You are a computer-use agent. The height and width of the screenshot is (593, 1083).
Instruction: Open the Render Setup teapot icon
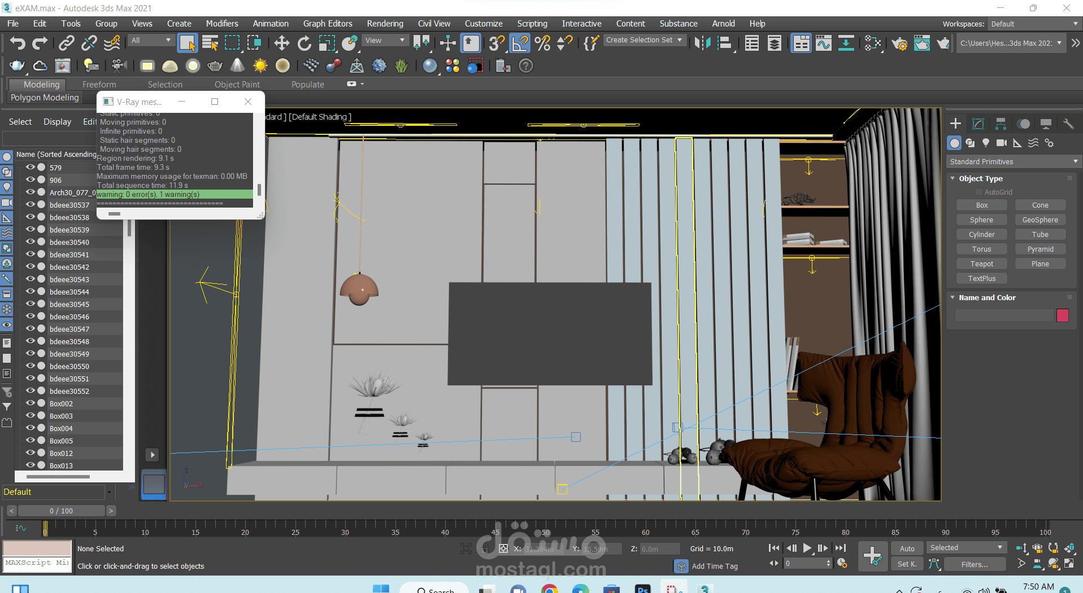click(x=899, y=43)
